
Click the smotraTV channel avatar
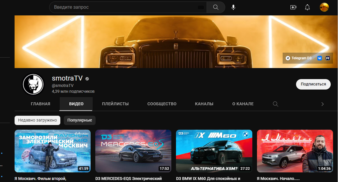(34, 84)
